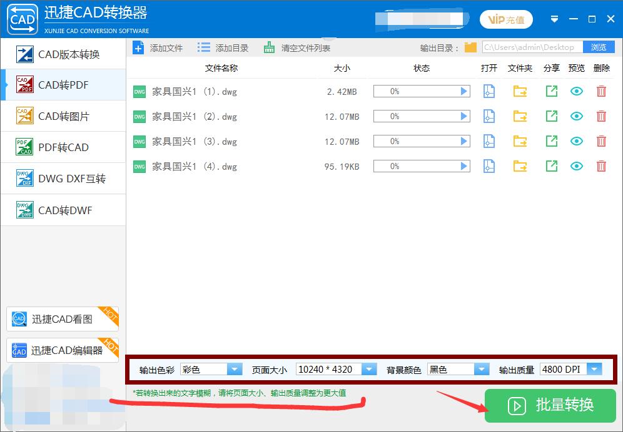Screen dimensions: 623x432
Task: Open the 输出色彩 color mode dropdown
Action: pyautogui.click(x=235, y=369)
